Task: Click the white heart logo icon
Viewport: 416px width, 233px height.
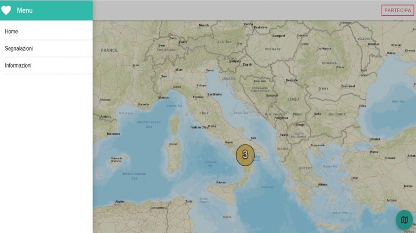Action: tap(6, 10)
